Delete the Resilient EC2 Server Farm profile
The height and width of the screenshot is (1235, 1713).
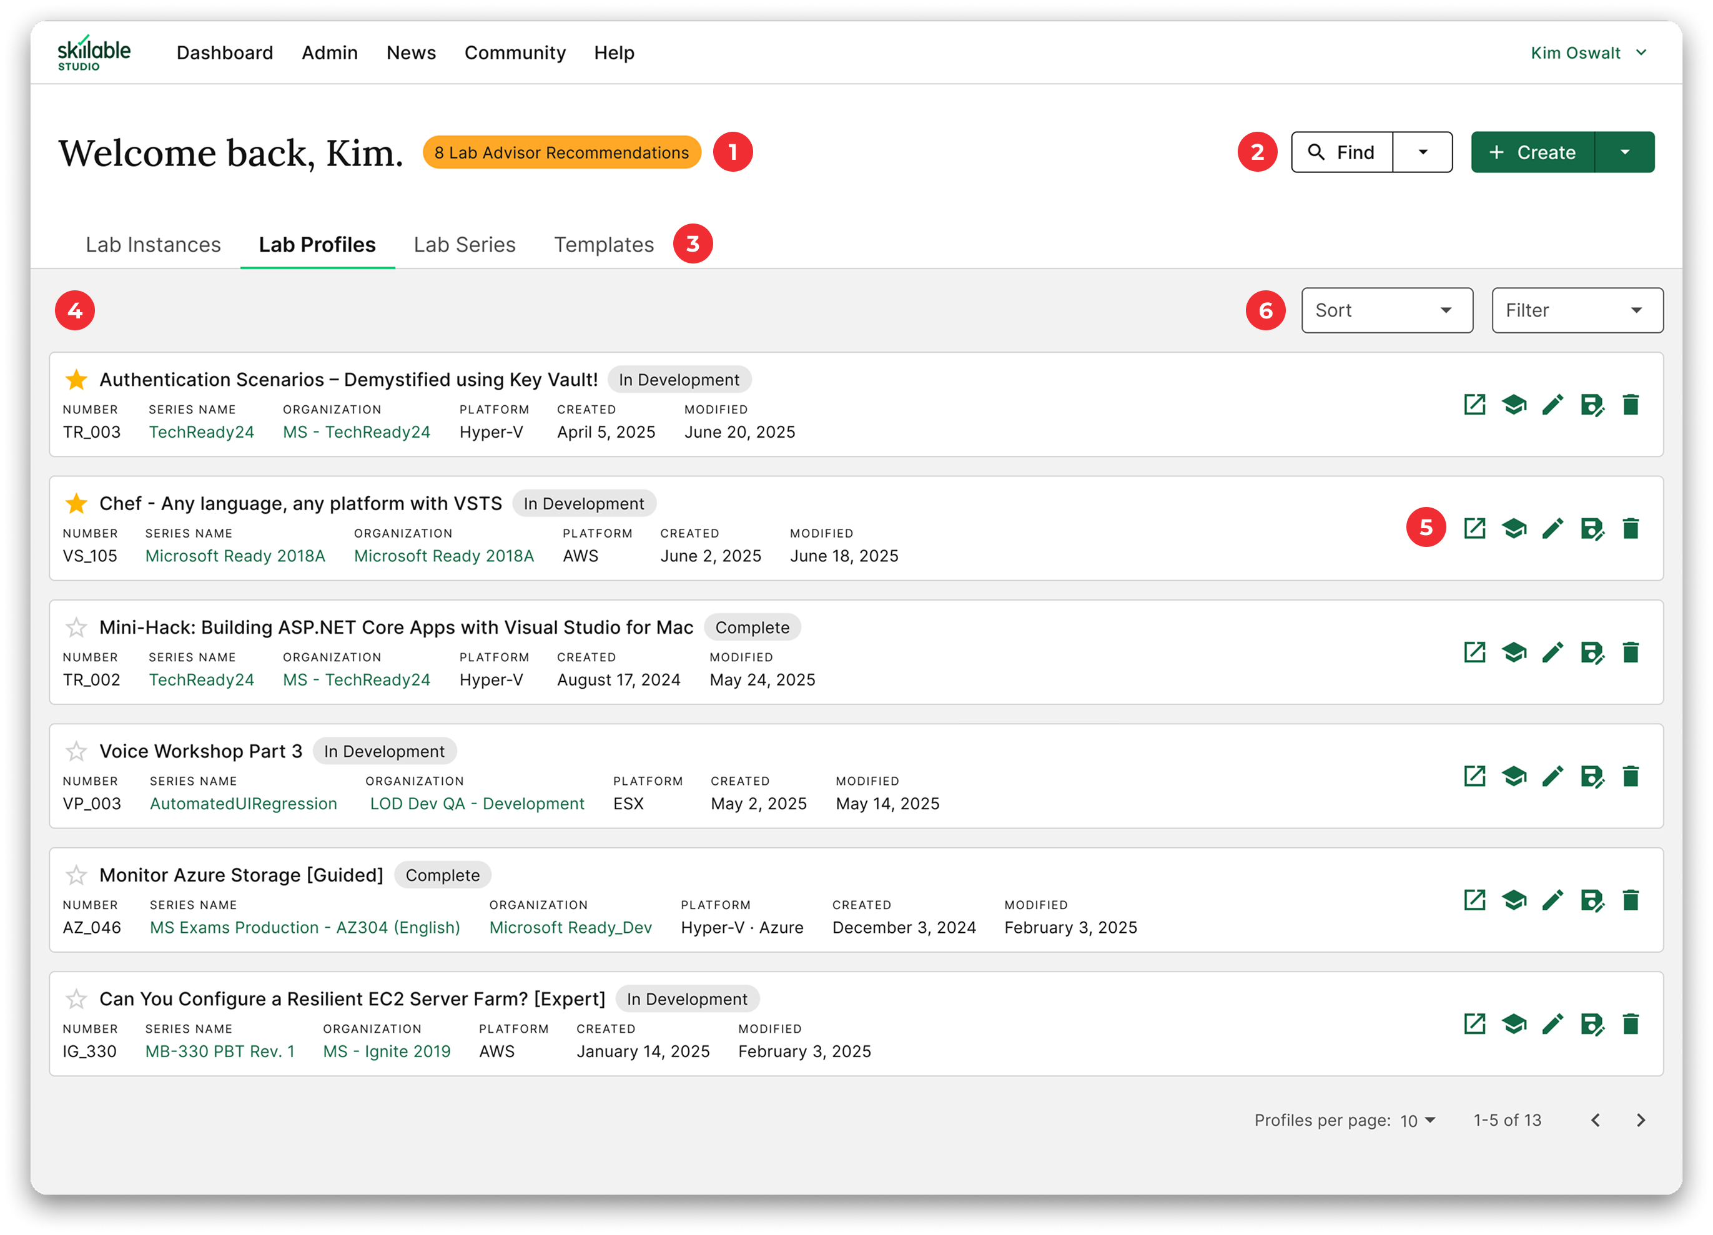[x=1631, y=1024]
